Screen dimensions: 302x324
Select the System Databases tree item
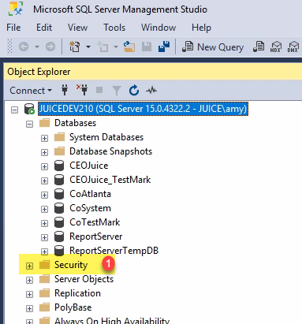pos(106,137)
